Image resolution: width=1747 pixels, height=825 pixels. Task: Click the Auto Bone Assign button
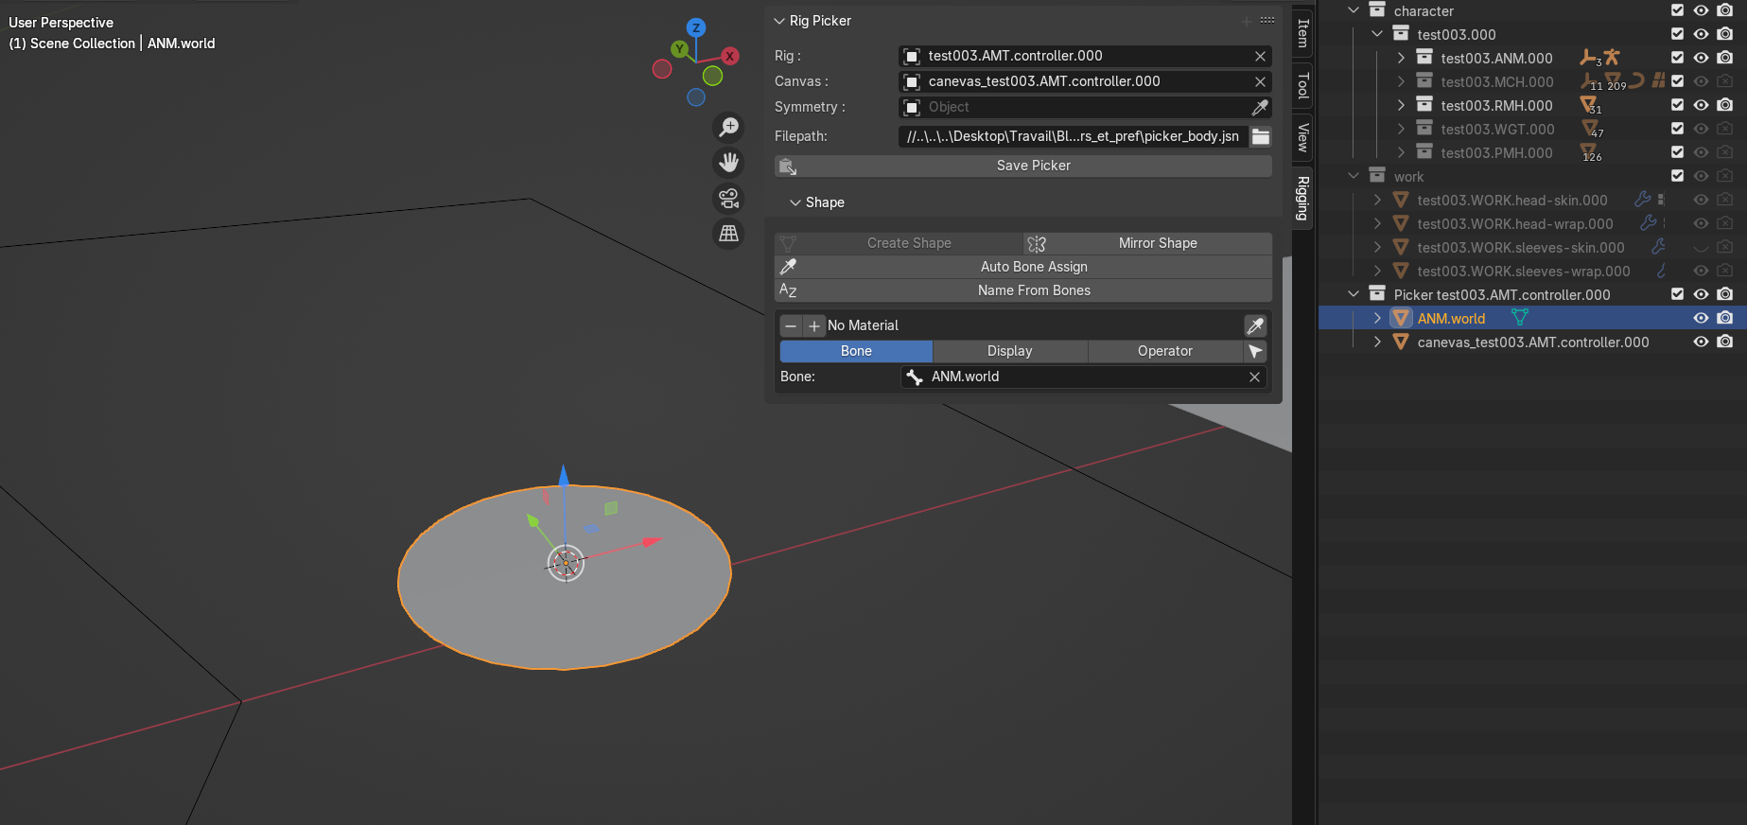tap(1033, 267)
